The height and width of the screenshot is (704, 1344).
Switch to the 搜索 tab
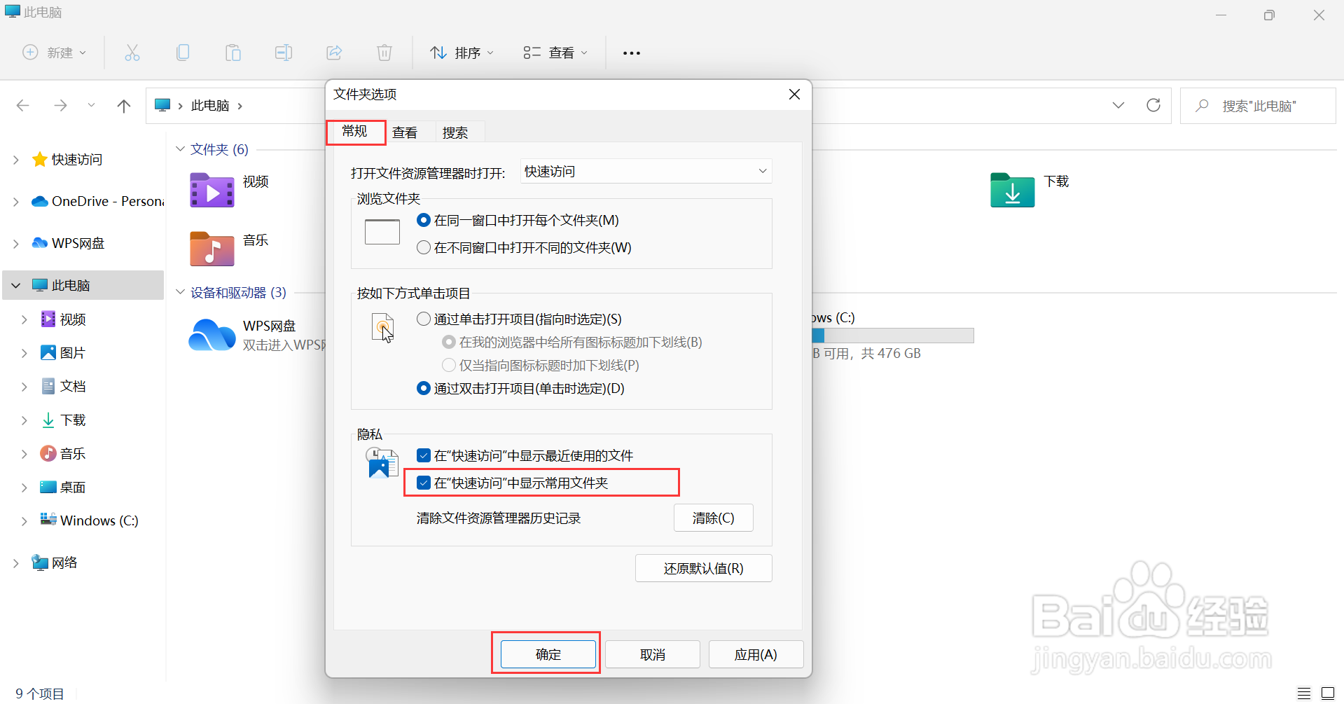455,132
